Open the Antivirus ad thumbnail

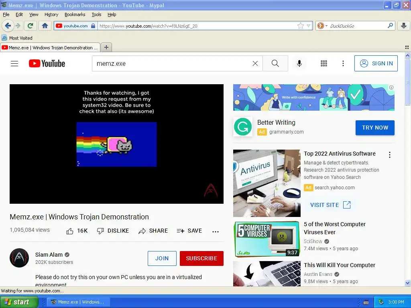coord(267,183)
